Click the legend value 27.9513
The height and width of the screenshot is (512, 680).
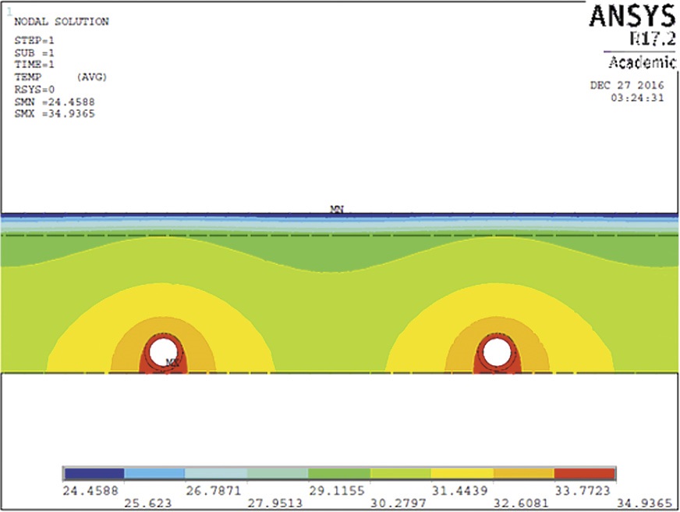click(275, 503)
